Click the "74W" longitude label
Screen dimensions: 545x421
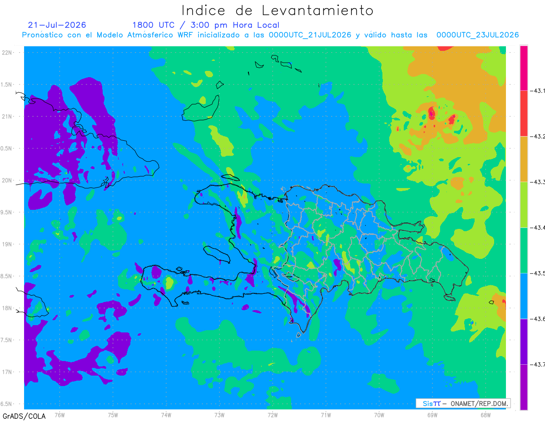click(166, 415)
